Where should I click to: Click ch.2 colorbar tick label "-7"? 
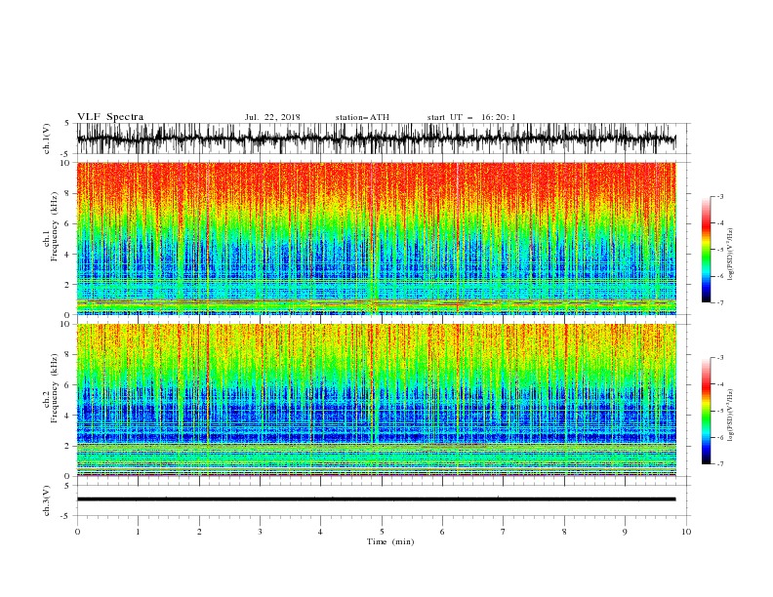coord(719,464)
